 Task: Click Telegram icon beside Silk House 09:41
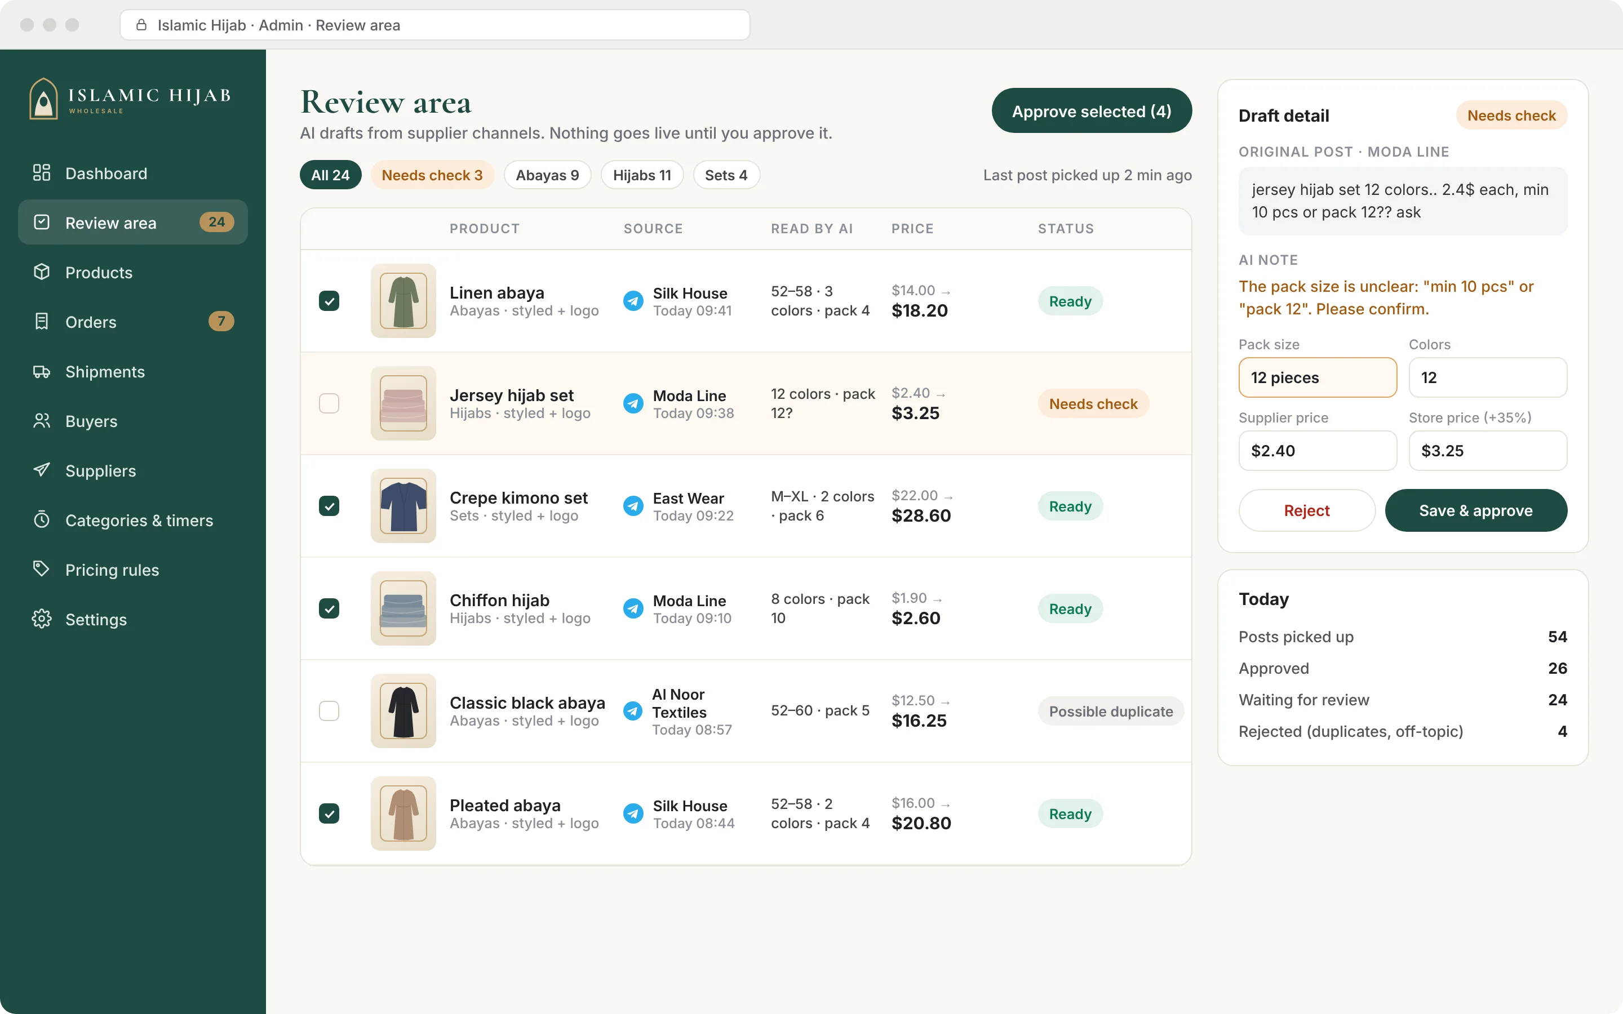click(x=633, y=301)
